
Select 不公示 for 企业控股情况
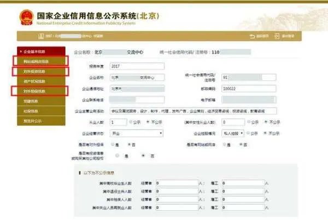pos(265,133)
